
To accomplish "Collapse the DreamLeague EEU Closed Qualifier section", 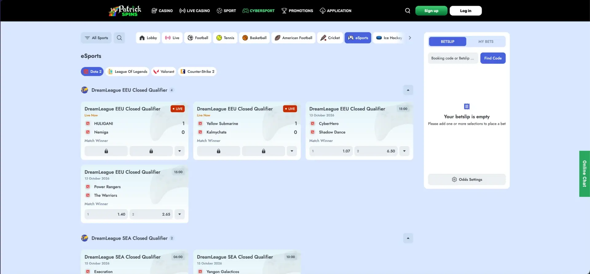I will point(408,90).
